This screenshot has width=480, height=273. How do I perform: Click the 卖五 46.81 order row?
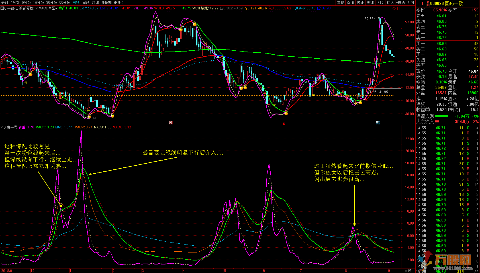pos(447,16)
